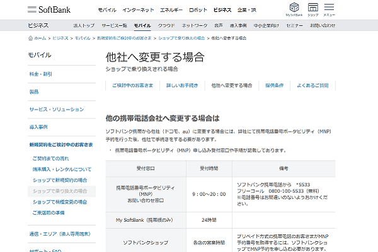Go to 法人トップ in business bar
The image size is (378, 252).
click(x=84, y=25)
